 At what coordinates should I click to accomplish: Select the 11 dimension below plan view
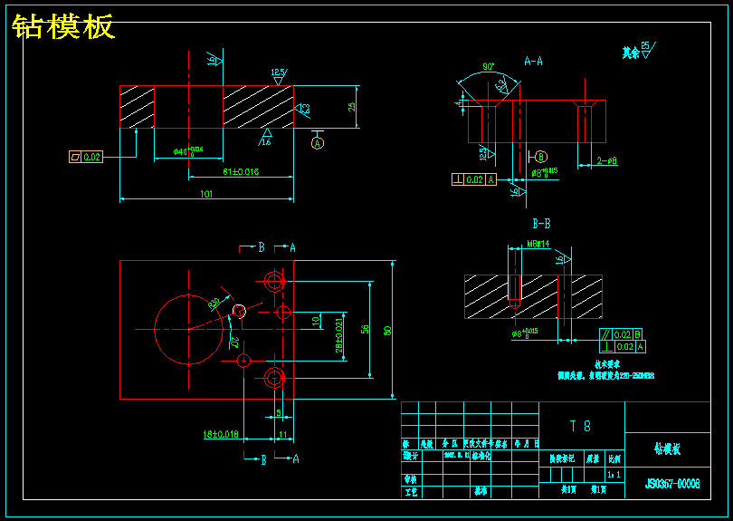(283, 435)
